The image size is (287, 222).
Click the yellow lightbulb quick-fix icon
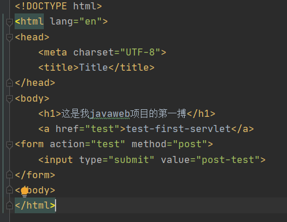click(25, 192)
